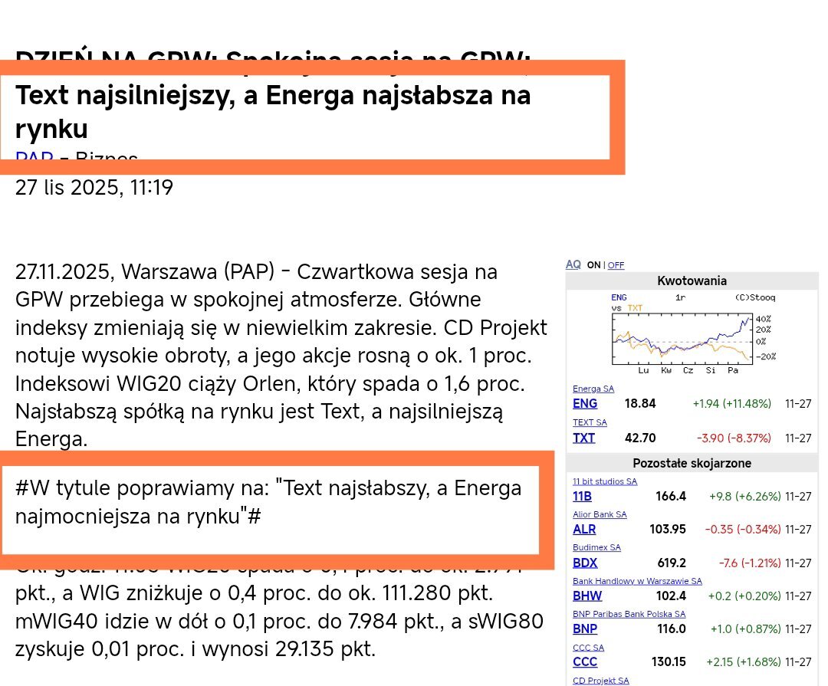
Task: Click the BDX ticker symbol
Action: coord(584,563)
